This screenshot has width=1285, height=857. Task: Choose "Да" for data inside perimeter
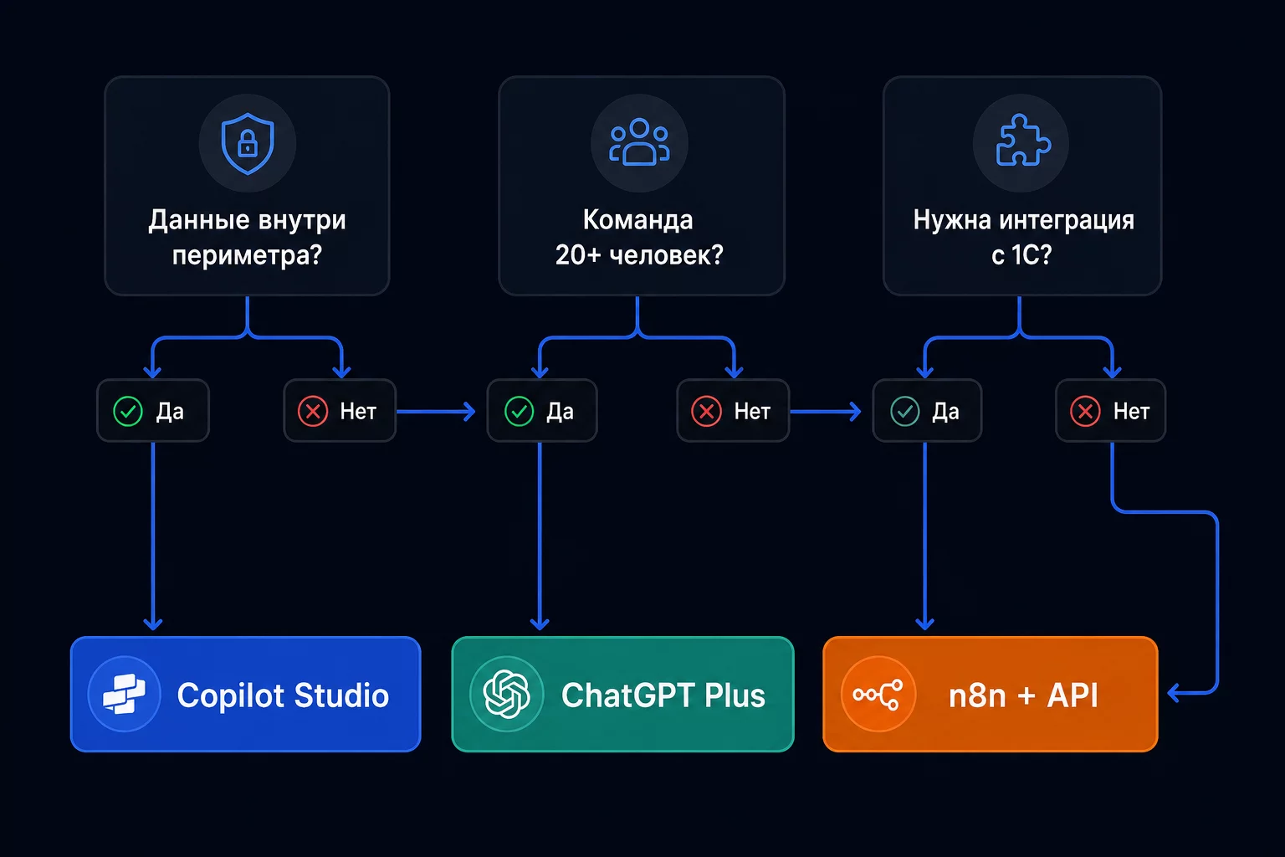(x=153, y=411)
